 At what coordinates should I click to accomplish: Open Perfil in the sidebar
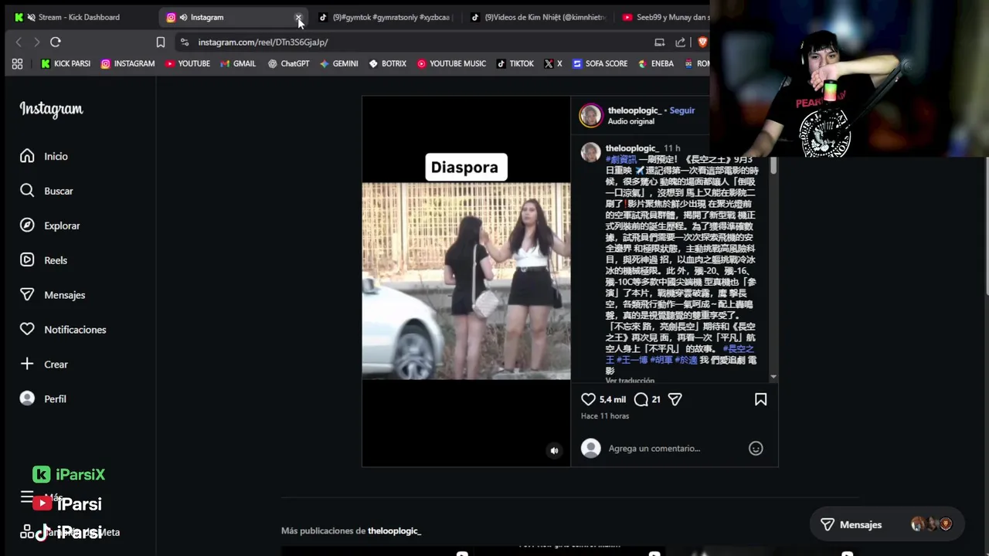coord(42,399)
